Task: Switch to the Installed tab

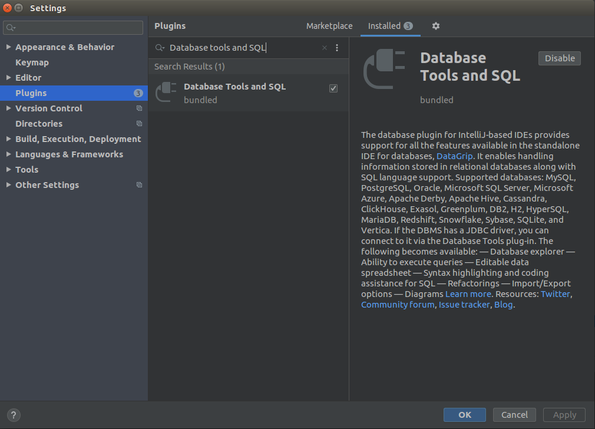Action: pos(384,26)
